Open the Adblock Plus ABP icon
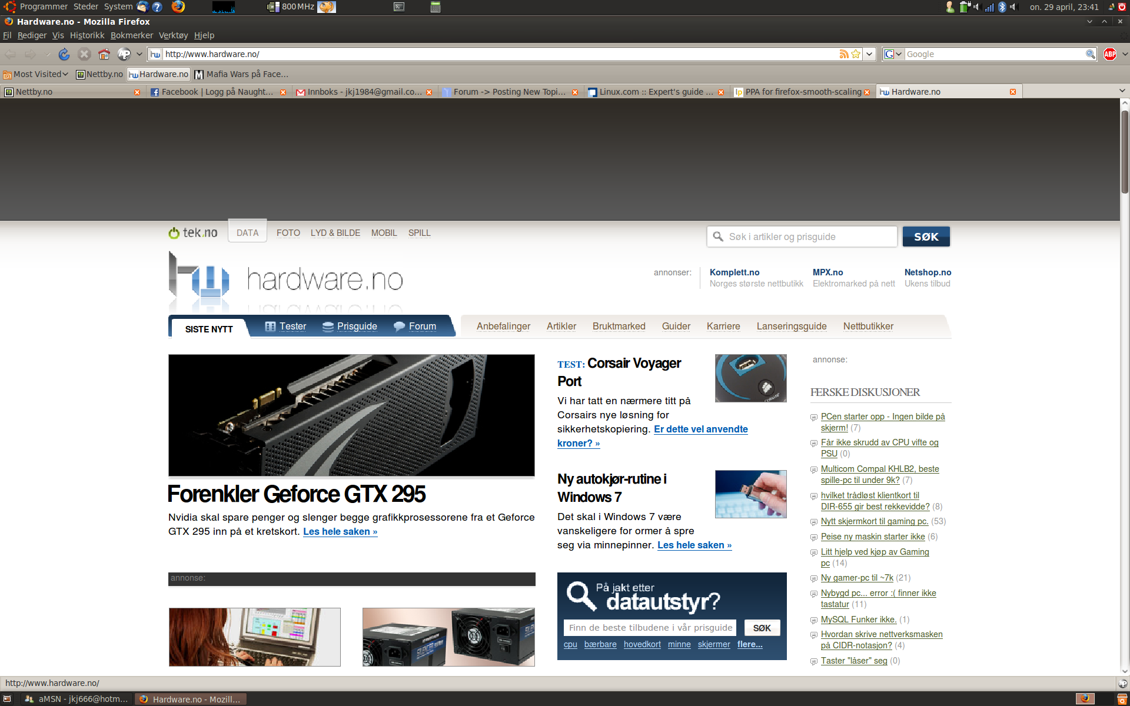Image resolution: width=1130 pixels, height=706 pixels. [x=1110, y=54]
